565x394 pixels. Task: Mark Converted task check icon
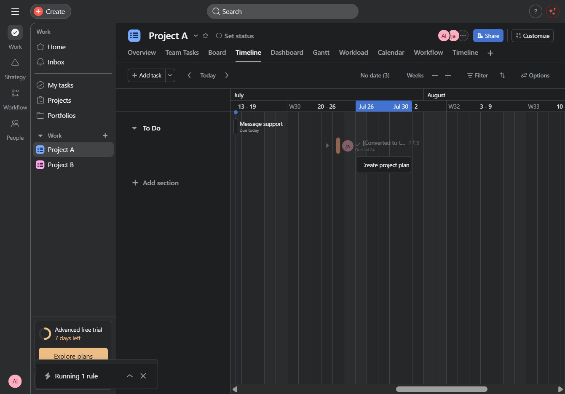click(358, 144)
